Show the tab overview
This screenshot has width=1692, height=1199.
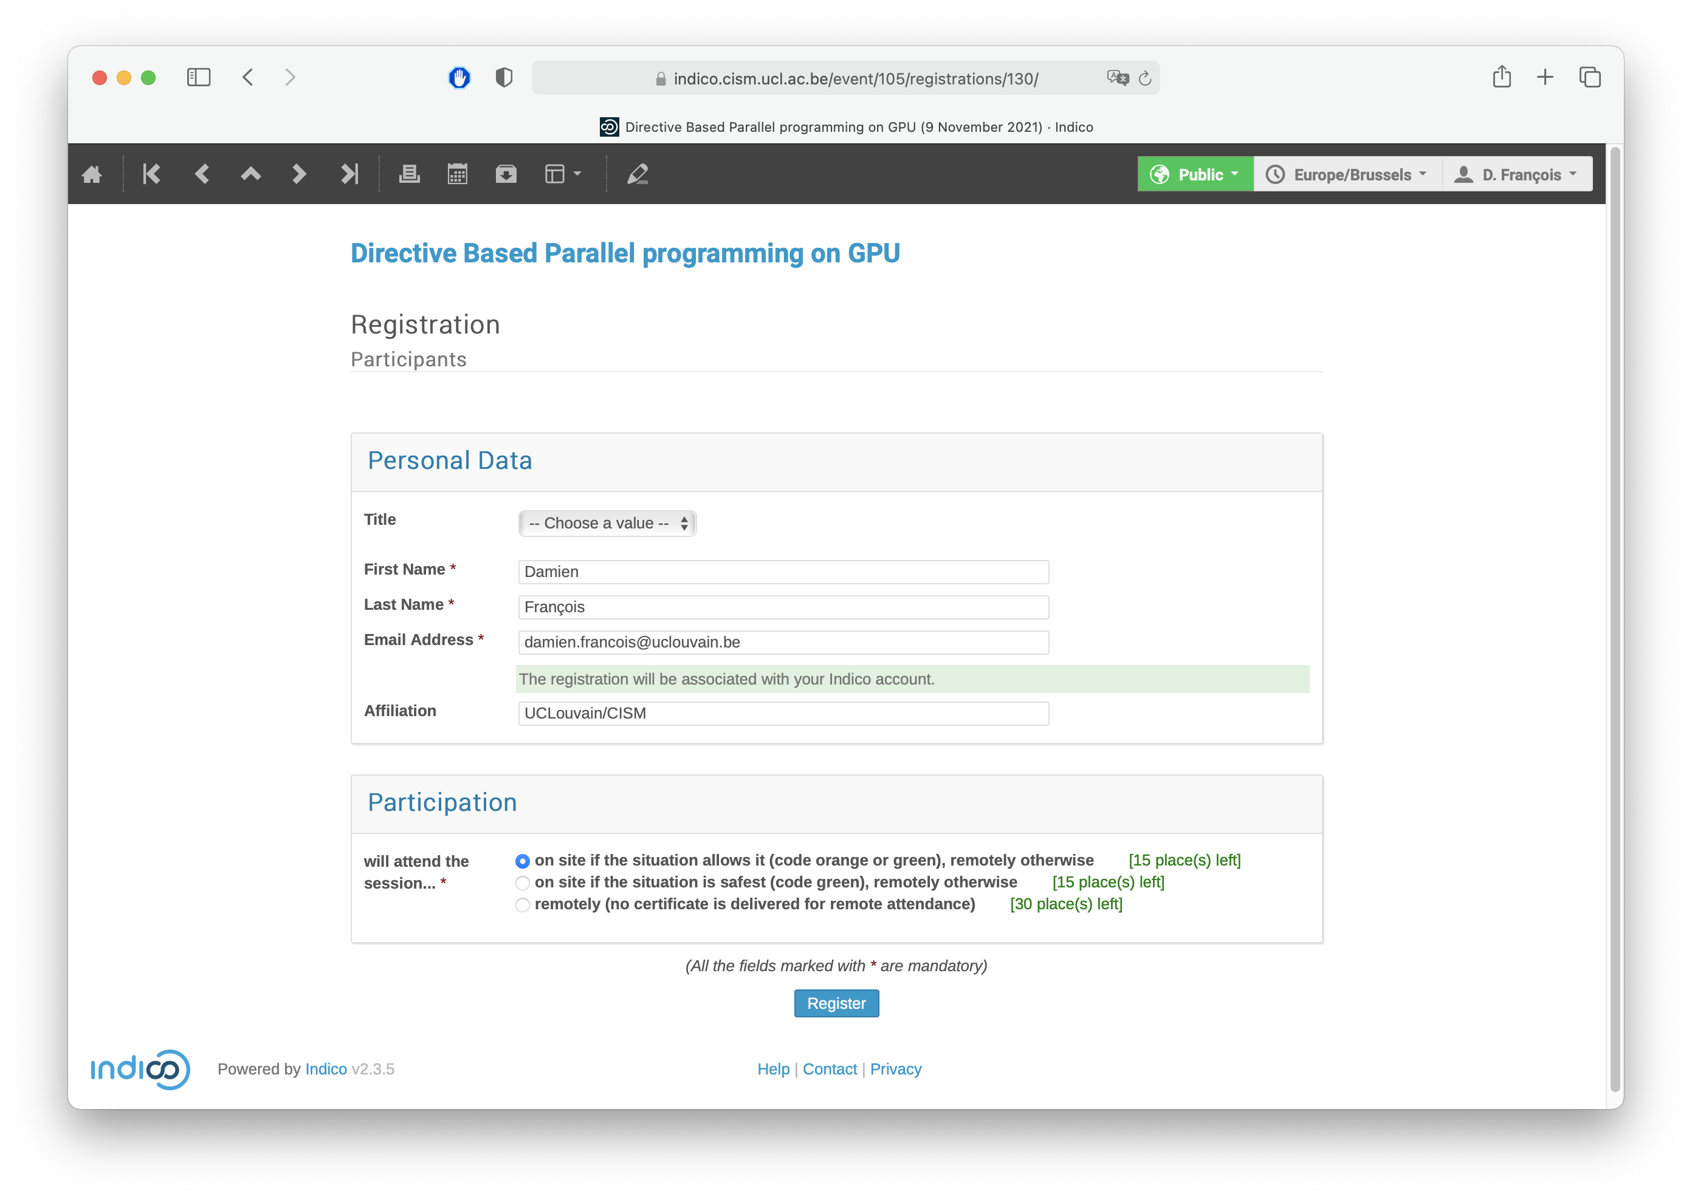(1589, 78)
